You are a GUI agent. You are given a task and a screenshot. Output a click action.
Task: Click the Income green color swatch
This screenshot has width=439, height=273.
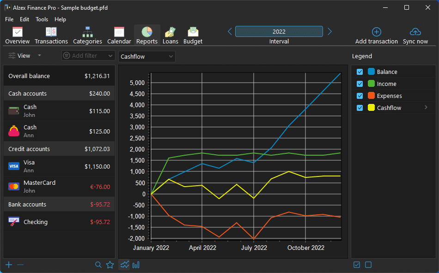tap(371, 84)
